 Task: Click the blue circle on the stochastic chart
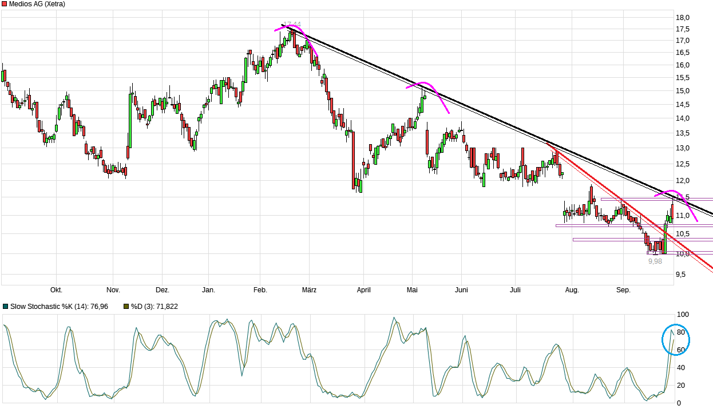(x=676, y=340)
